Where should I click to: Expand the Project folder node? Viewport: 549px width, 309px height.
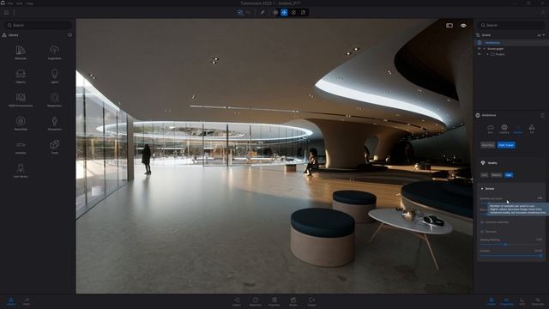click(x=487, y=54)
